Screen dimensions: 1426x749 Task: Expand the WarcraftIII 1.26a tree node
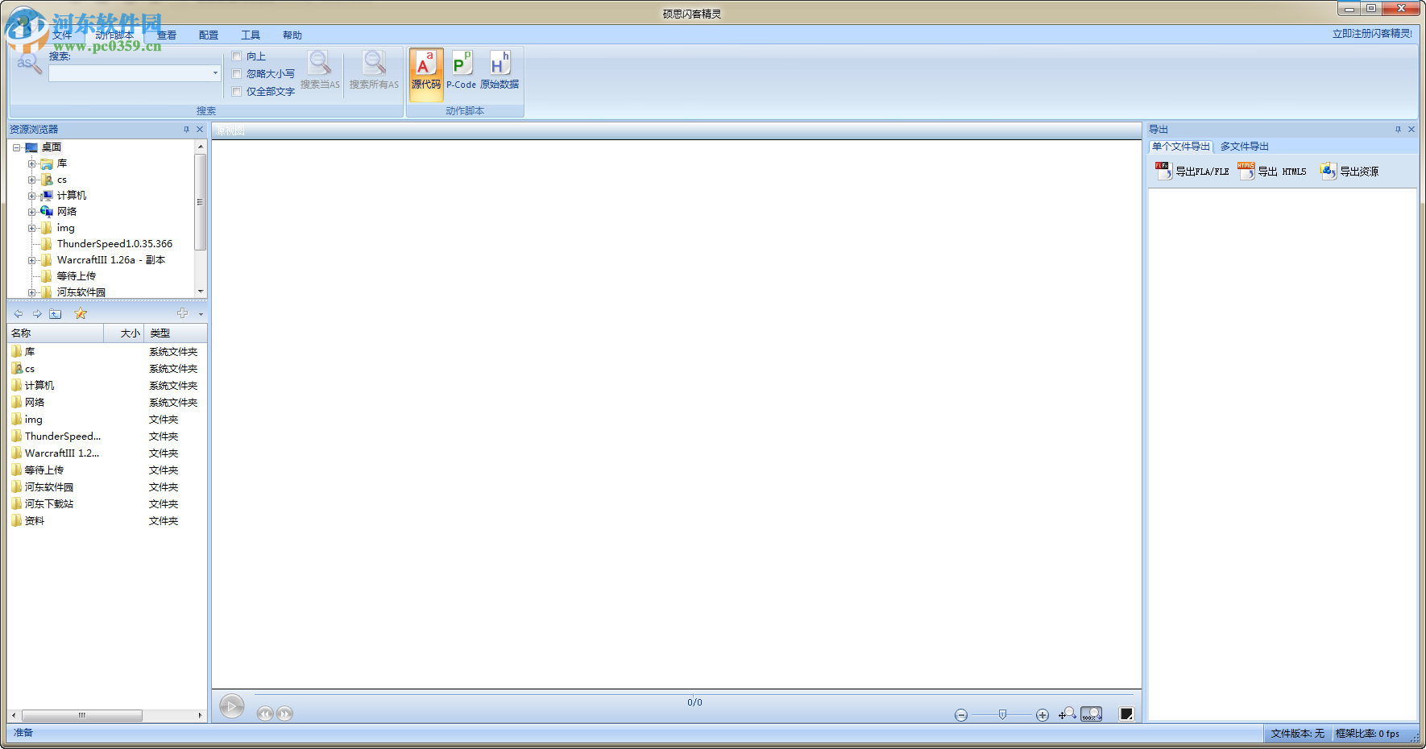pos(32,260)
